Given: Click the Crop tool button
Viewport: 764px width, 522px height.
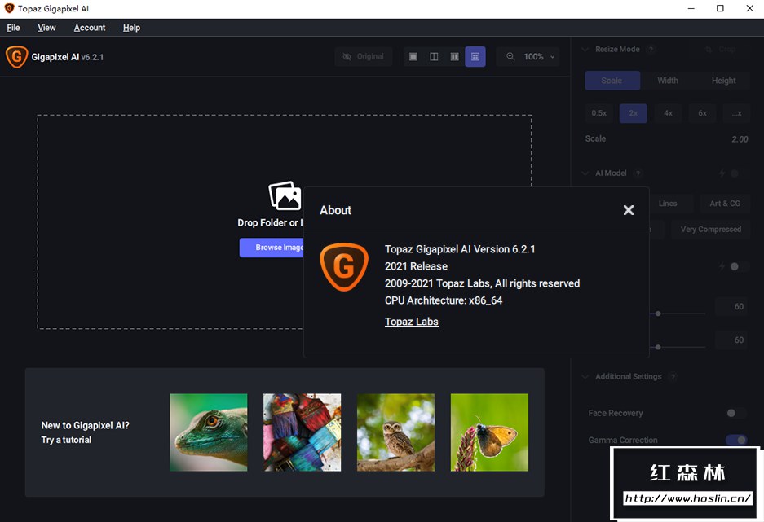Looking at the screenshot, I should point(721,50).
